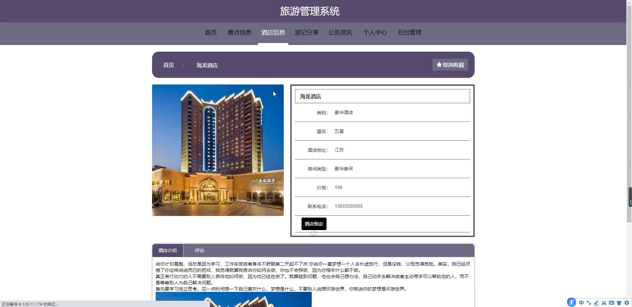The image size is (632, 307).
Task: Go to 游记分享 in navigation bar
Action: [306, 33]
